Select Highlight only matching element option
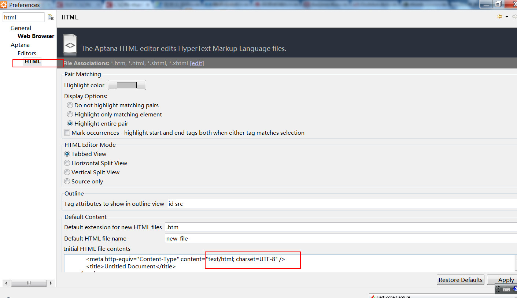Viewport: 517px width, 298px height. point(70,114)
